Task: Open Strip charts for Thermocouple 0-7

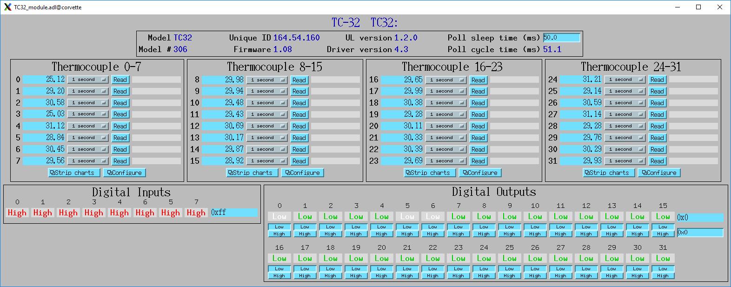Action: [74, 173]
